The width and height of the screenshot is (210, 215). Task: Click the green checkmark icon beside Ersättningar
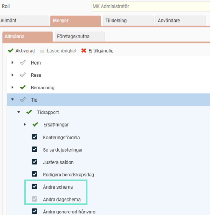(35, 125)
